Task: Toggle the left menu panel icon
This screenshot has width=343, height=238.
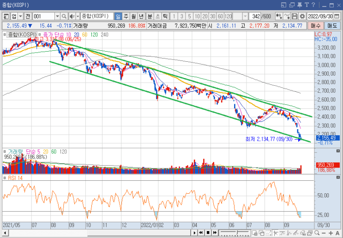Action: click(6, 16)
